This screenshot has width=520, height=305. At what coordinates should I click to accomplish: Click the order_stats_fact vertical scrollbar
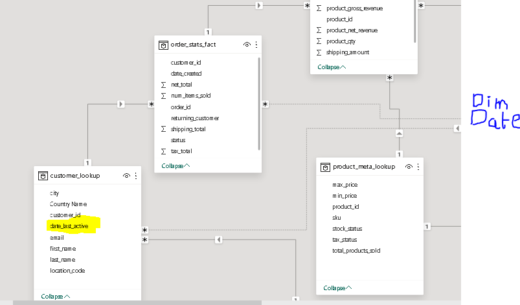coord(259,104)
